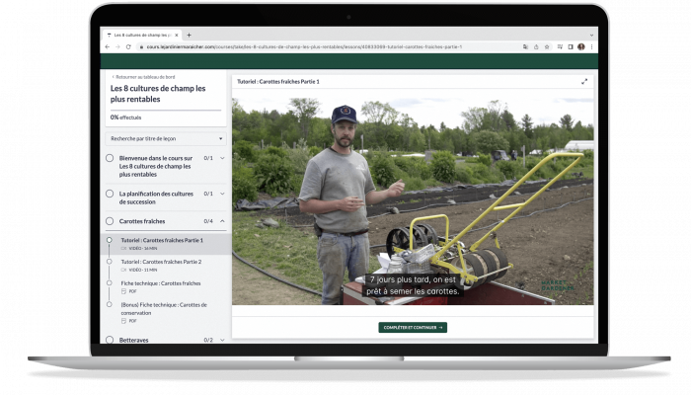Open Fiche technique : Carottes fraîches PDF lesson

tap(161, 283)
